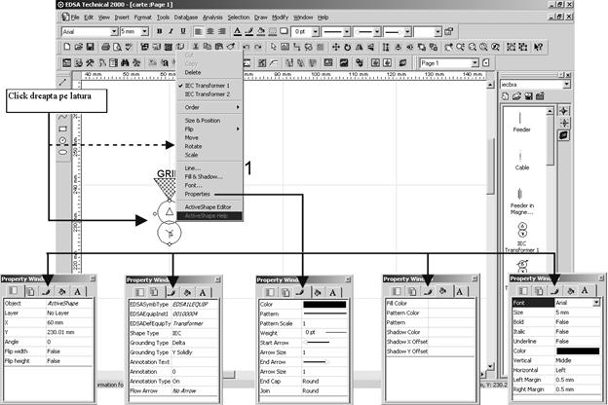This screenshot has height=405, width=608.
Task: Open the font tab in the Object property window
Action: (79, 290)
